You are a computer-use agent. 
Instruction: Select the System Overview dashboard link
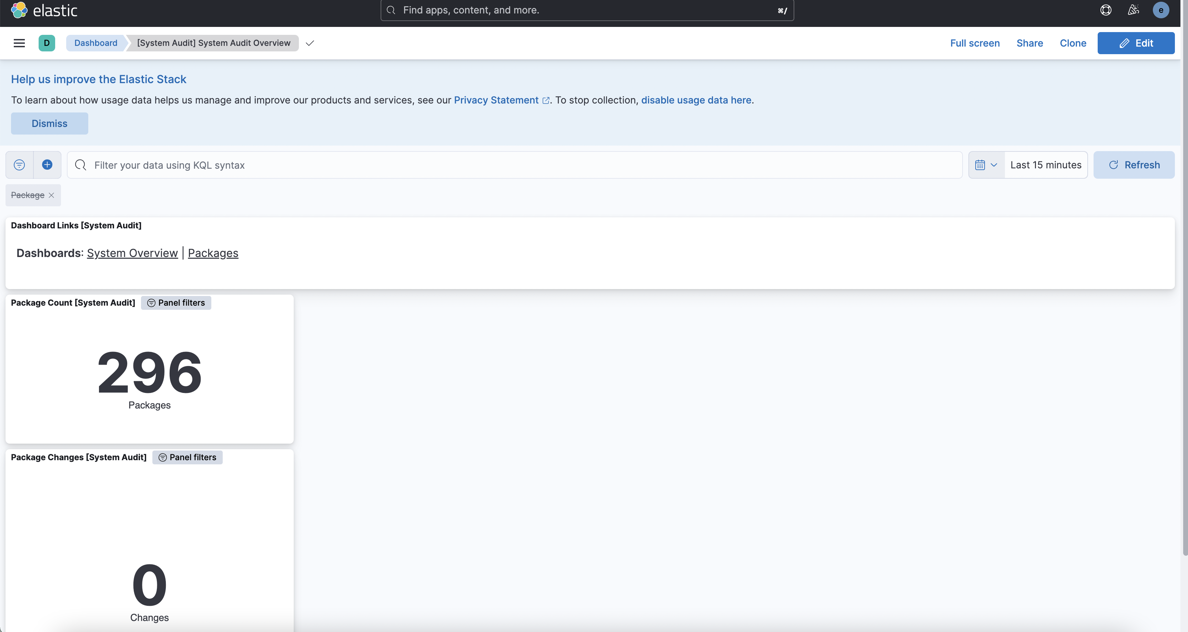132,252
